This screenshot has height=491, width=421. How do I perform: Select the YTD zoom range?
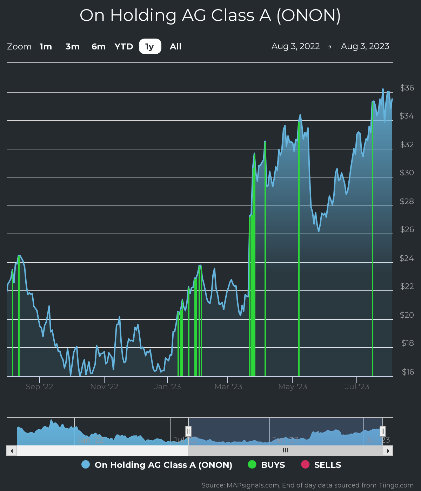tap(124, 47)
